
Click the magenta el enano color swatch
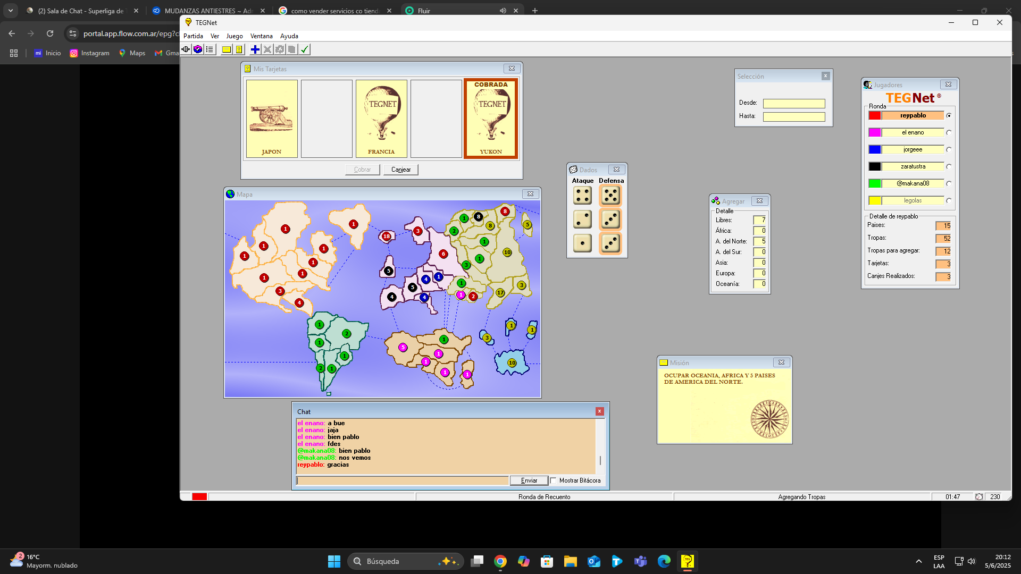875,132
